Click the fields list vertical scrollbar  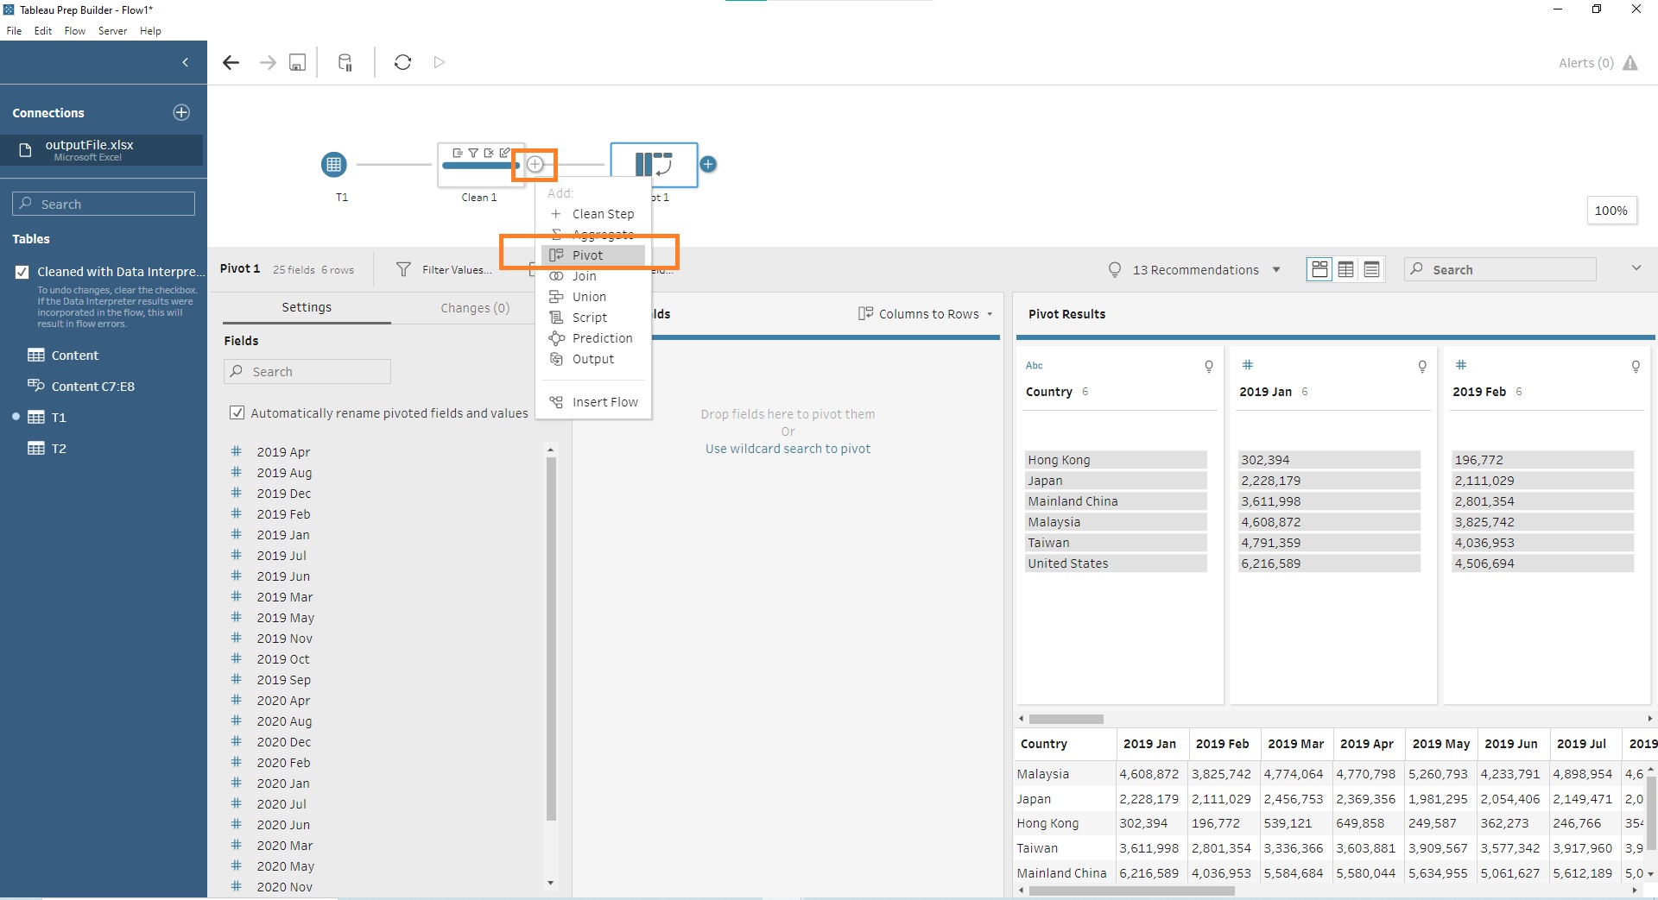551,639
